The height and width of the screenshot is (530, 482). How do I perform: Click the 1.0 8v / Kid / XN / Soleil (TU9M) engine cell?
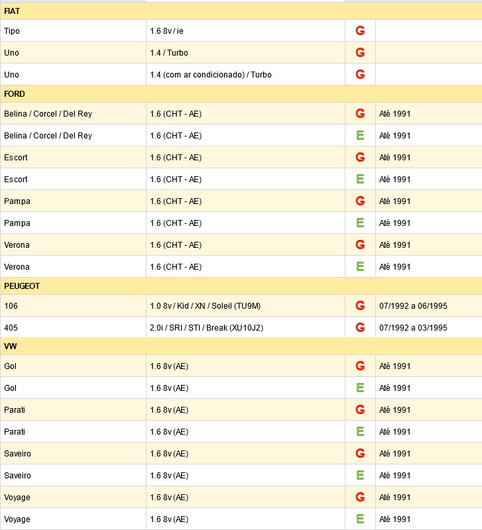(x=245, y=305)
